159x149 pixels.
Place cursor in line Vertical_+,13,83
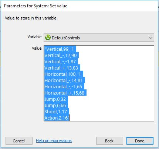click(61, 68)
